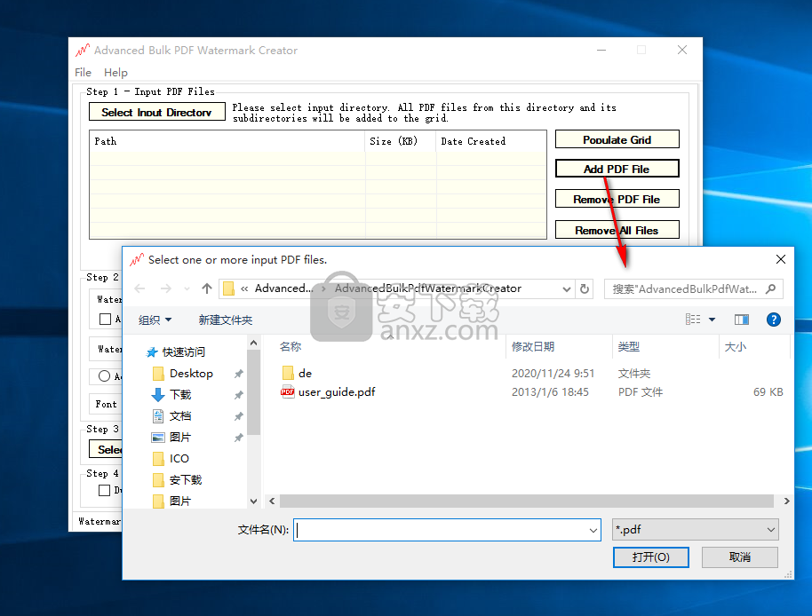The image size is (812, 616).
Task: Go up one folder level arrow
Action: (207, 288)
